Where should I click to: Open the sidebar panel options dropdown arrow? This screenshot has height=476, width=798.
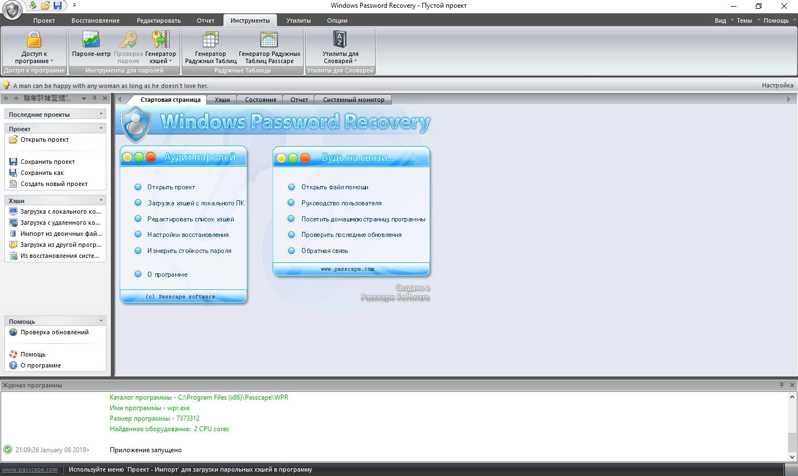tap(84, 99)
